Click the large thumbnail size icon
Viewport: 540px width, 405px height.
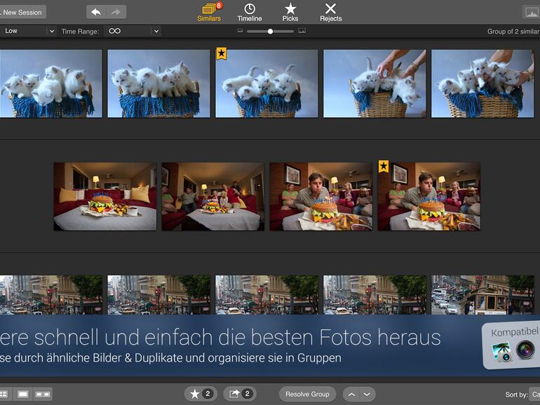(x=302, y=31)
